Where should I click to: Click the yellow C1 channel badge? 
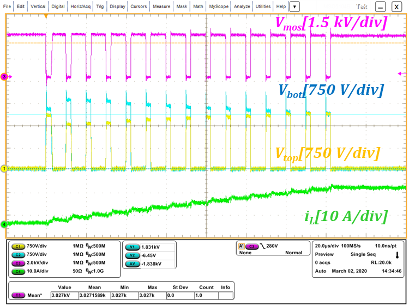[19, 246]
